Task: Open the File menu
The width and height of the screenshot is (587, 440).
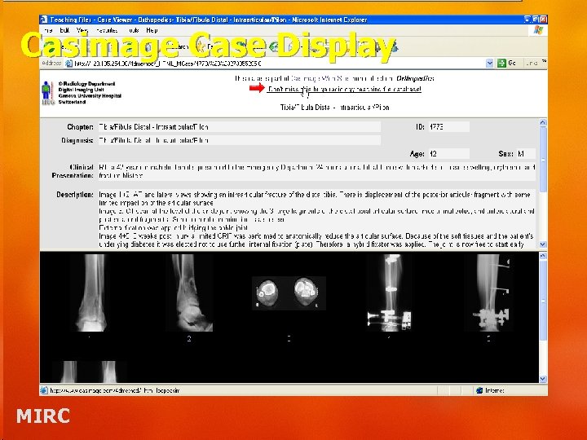Action: [48, 30]
